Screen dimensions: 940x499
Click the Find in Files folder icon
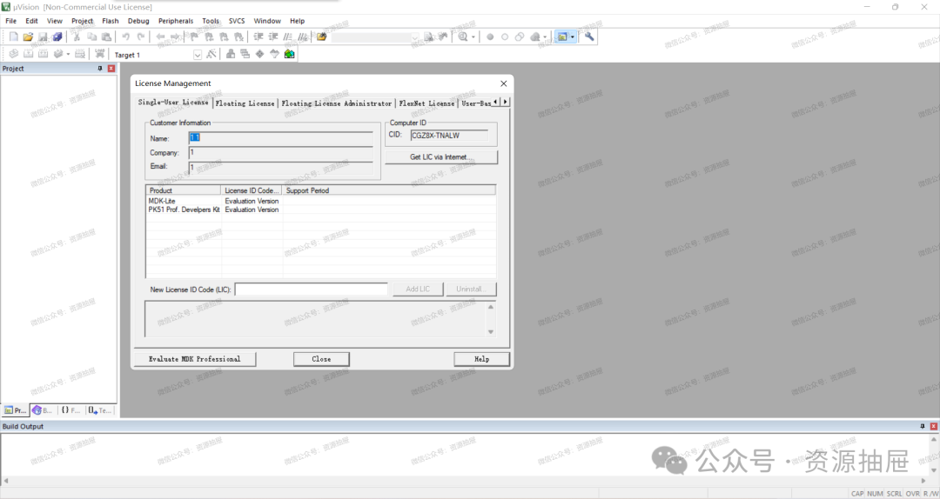322,37
